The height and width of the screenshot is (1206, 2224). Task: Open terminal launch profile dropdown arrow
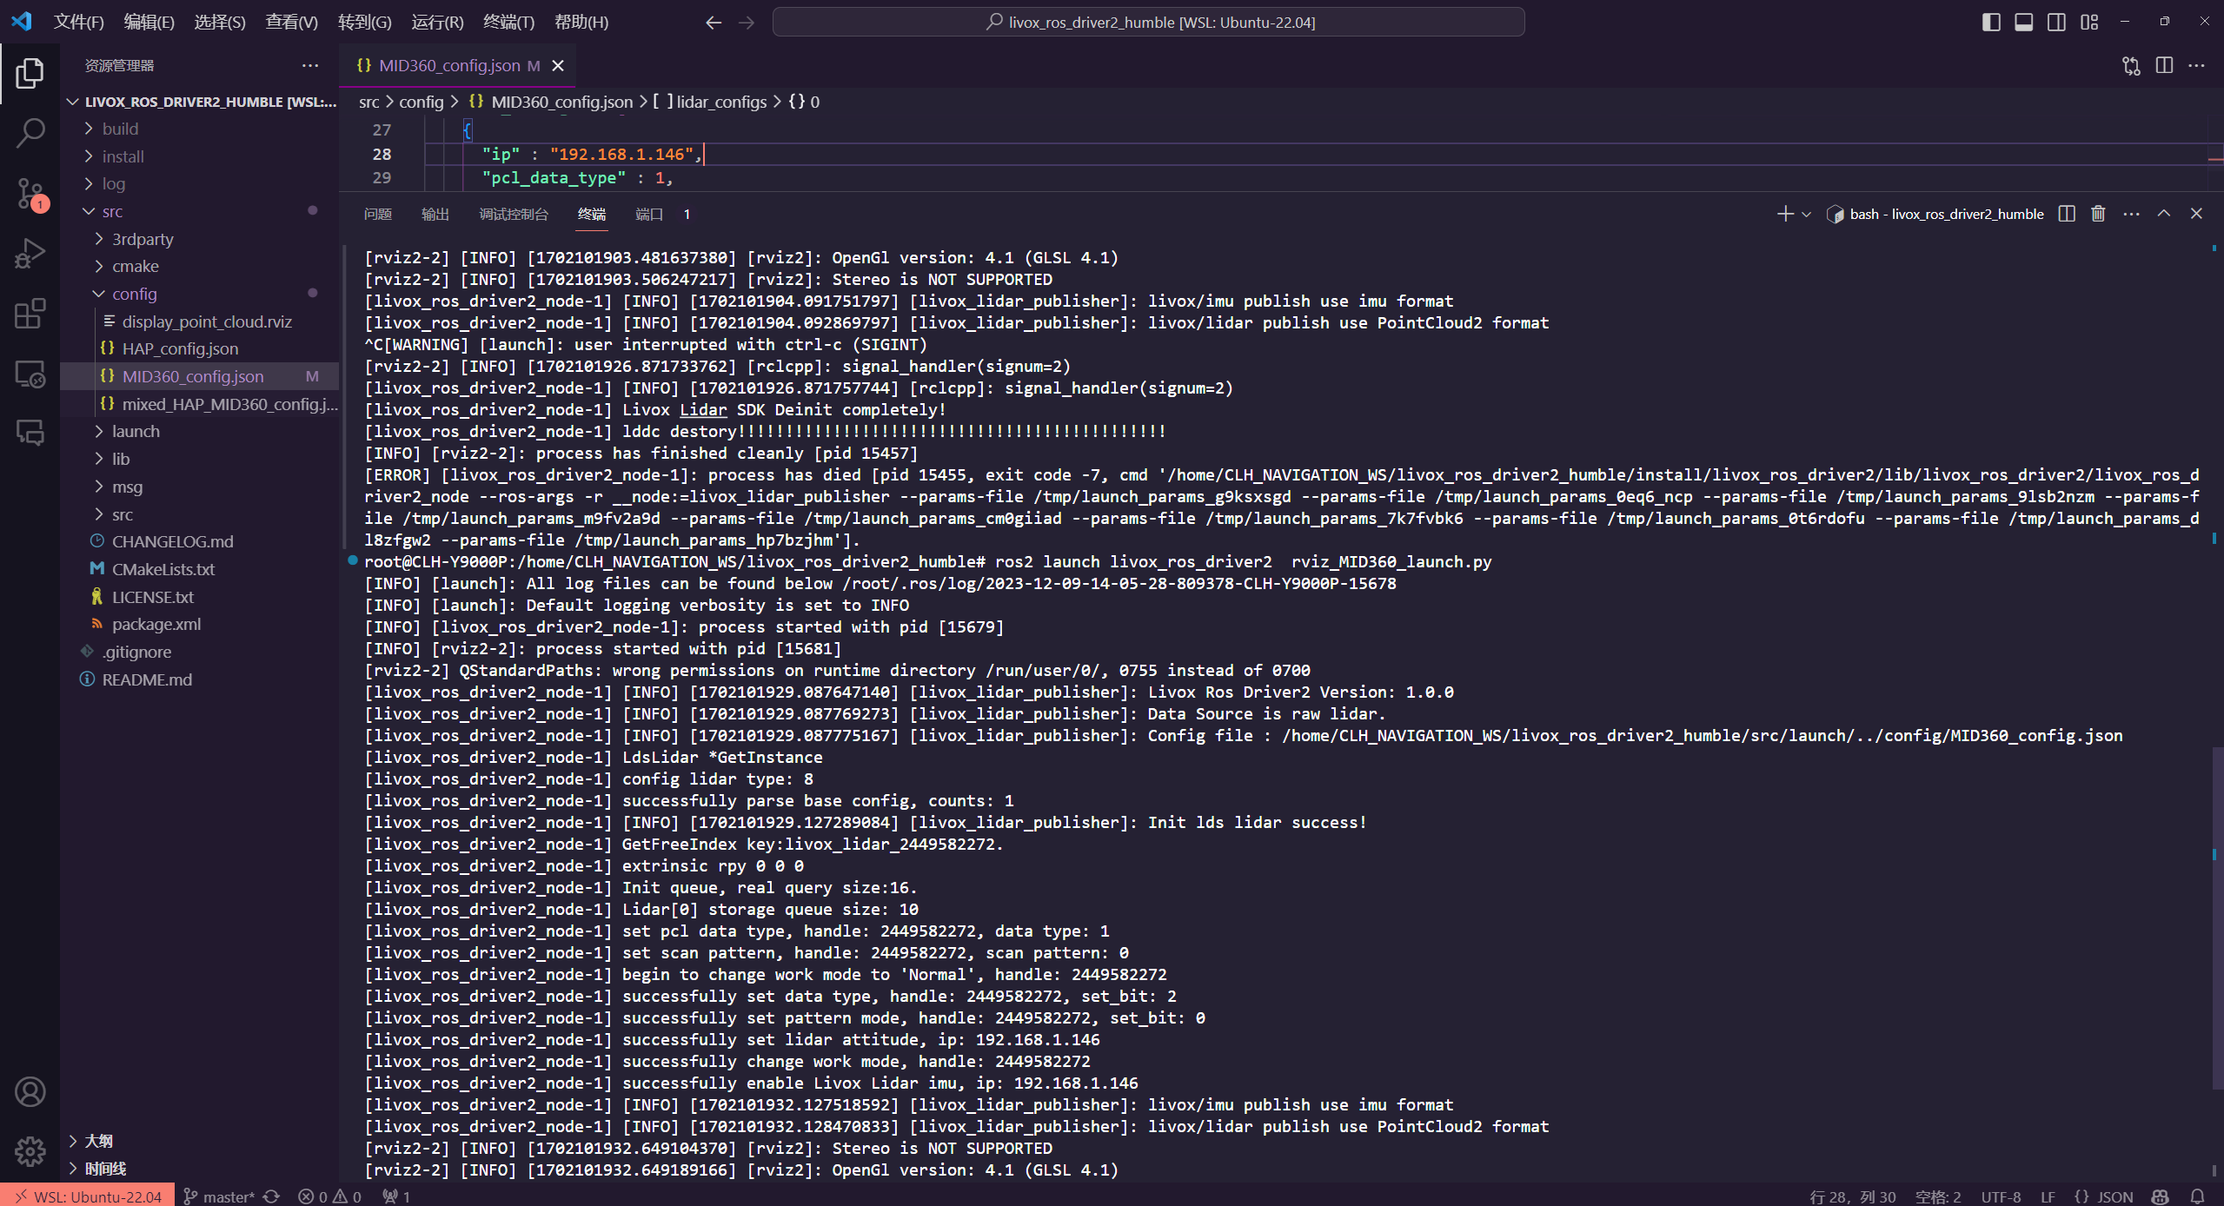(x=1807, y=214)
